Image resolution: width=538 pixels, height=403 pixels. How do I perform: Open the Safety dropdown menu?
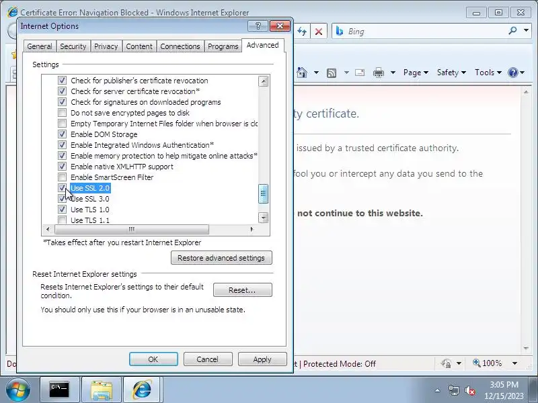click(451, 73)
